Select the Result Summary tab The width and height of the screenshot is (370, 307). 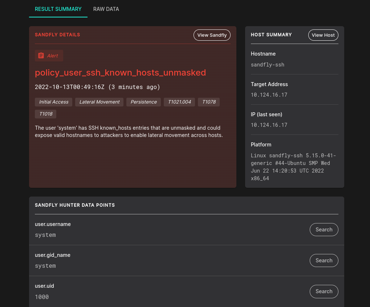pyautogui.click(x=58, y=9)
